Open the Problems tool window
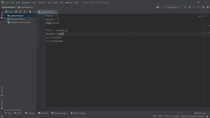 (30, 113)
